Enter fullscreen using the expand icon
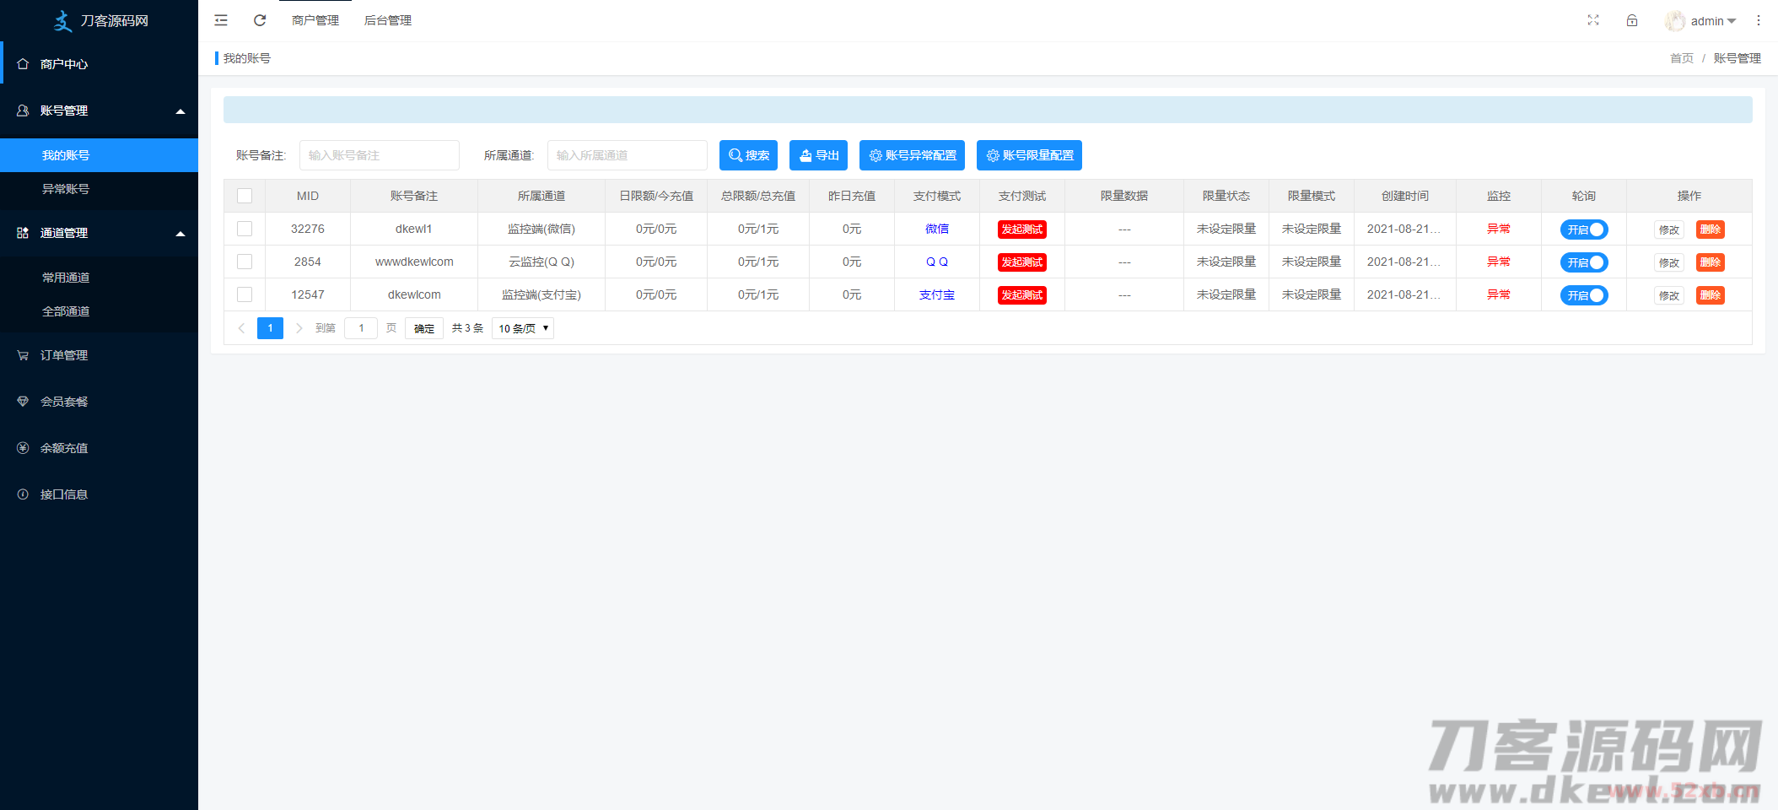 pos(1592,20)
